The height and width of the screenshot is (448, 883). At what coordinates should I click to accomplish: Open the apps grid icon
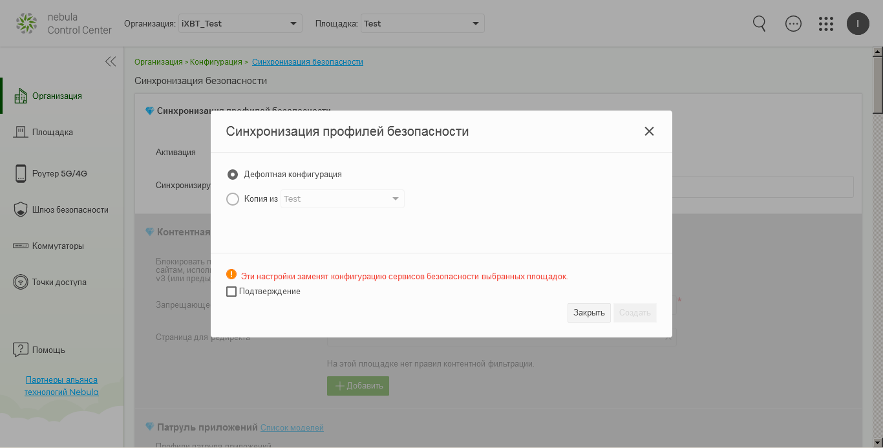tap(826, 24)
